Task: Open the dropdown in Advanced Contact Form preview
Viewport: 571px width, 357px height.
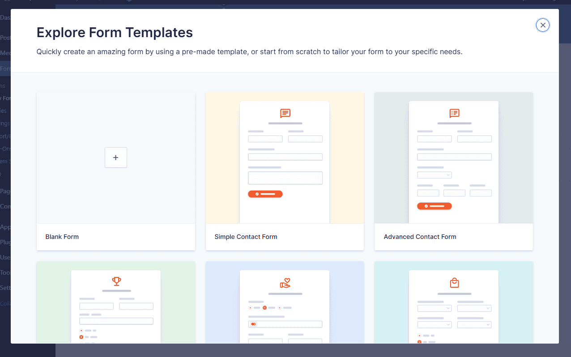Action: coord(434,175)
